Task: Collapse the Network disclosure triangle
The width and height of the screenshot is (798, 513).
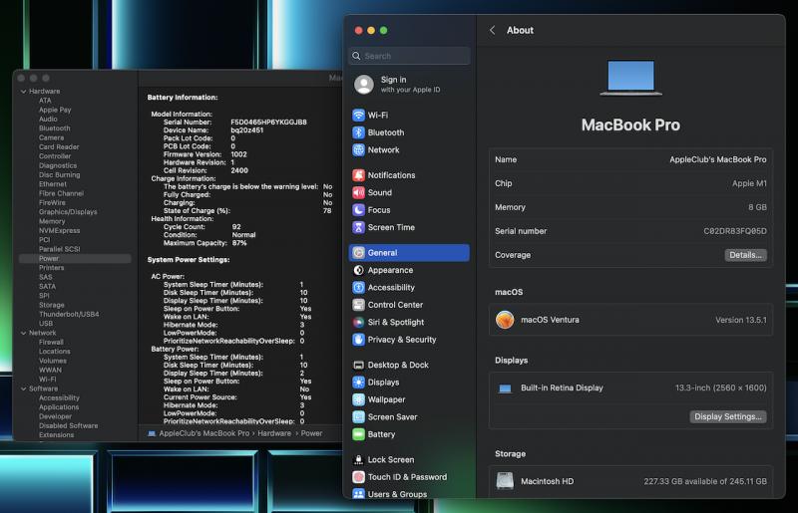Action: coord(23,333)
